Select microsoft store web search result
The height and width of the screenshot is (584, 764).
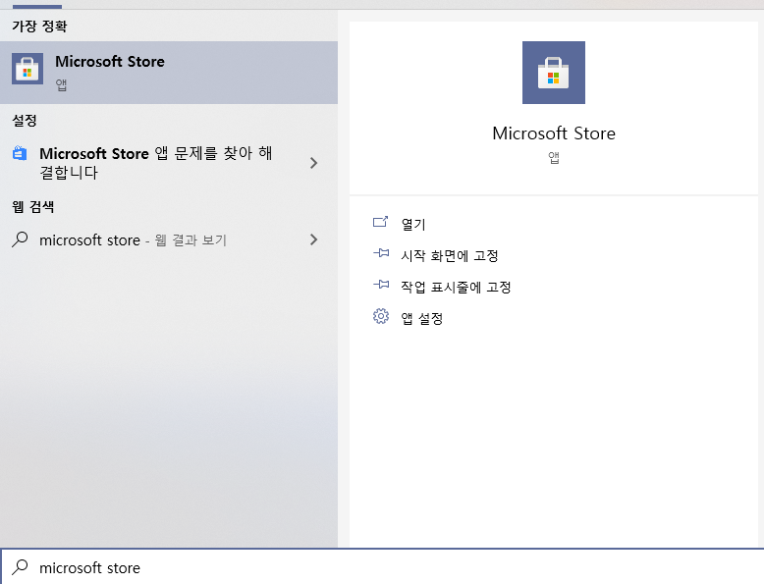[169, 239]
